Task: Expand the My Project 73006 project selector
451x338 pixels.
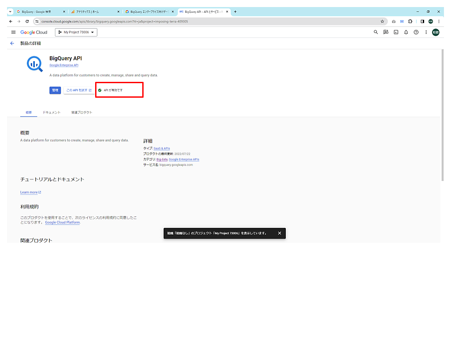Action: (x=76, y=32)
